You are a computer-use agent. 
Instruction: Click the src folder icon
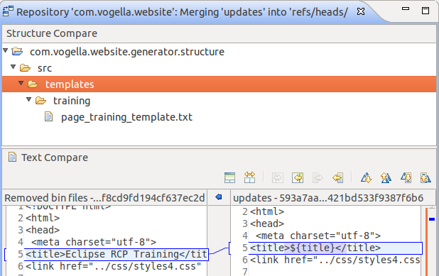click(x=25, y=68)
